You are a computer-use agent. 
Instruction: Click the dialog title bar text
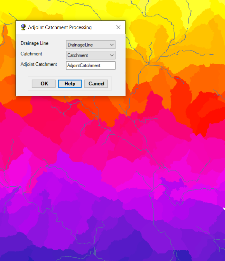pyautogui.click(x=60, y=27)
